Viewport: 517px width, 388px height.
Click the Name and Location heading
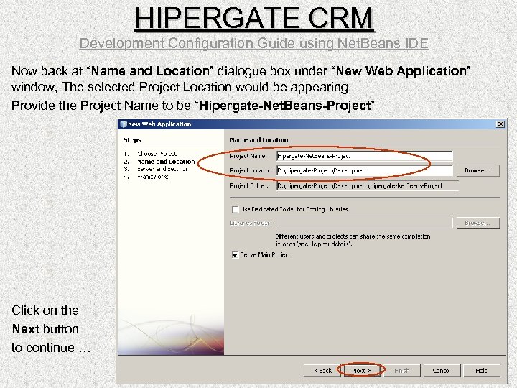[258, 140]
